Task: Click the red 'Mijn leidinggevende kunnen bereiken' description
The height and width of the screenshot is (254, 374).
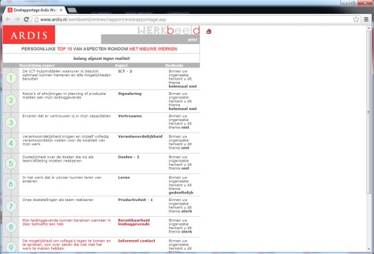Action: pyautogui.click(x=67, y=222)
